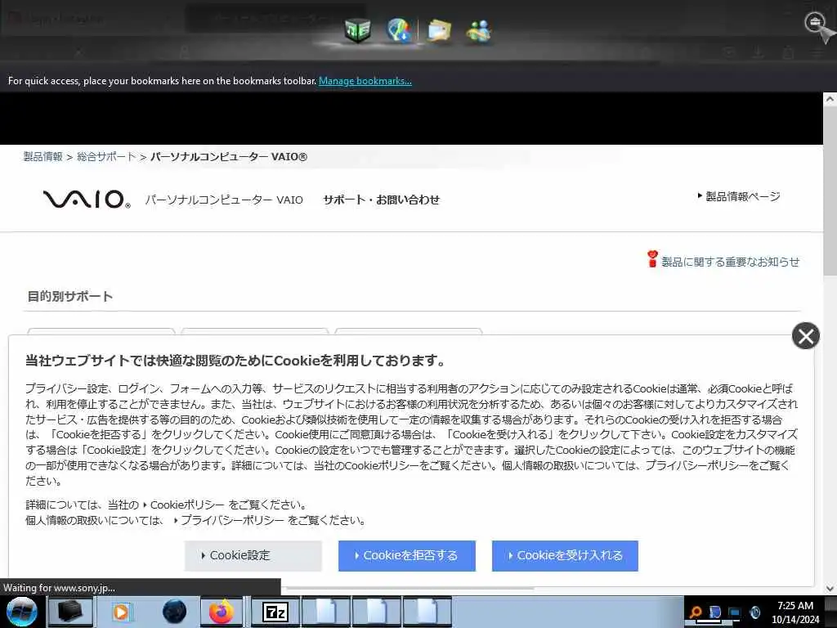Image resolution: width=837 pixels, height=628 pixels.
Task: Open the photo folder icon in top dock
Action: pos(439,31)
